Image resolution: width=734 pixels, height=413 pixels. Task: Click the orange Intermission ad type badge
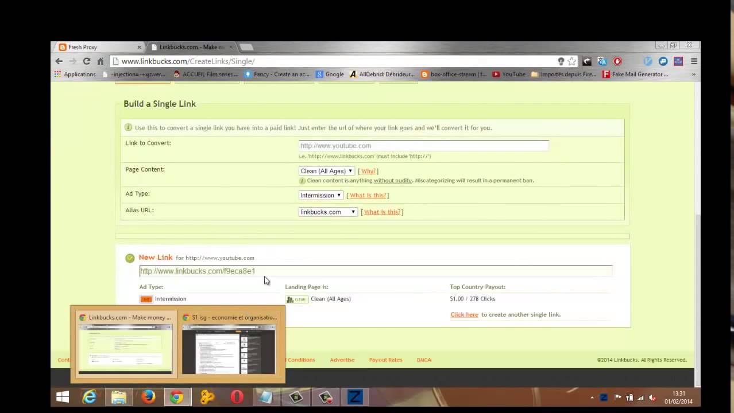pyautogui.click(x=146, y=299)
